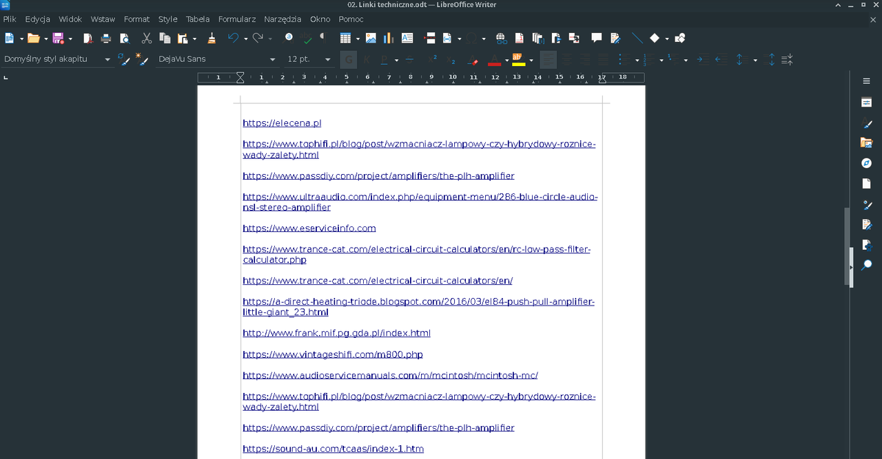Toggle strikethrough formatting
The width and height of the screenshot is (882, 459).
(409, 59)
